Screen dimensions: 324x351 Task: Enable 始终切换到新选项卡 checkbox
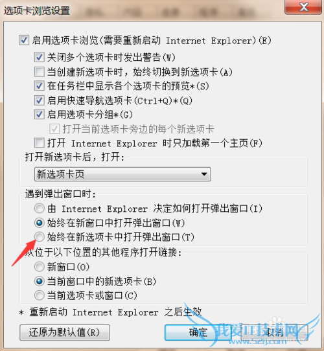[40, 72]
